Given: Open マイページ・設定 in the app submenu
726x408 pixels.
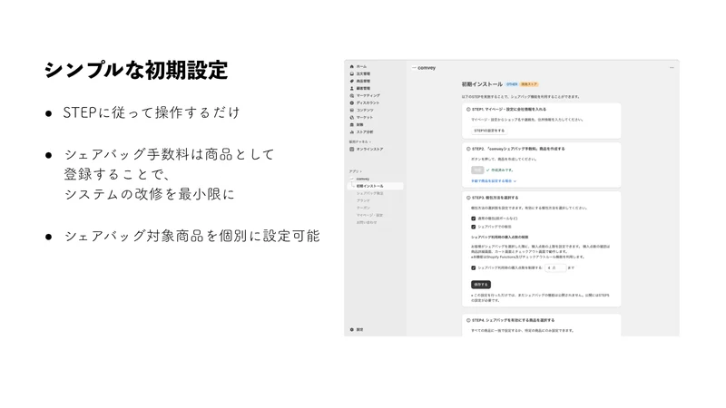Looking at the screenshot, I should [369, 215].
